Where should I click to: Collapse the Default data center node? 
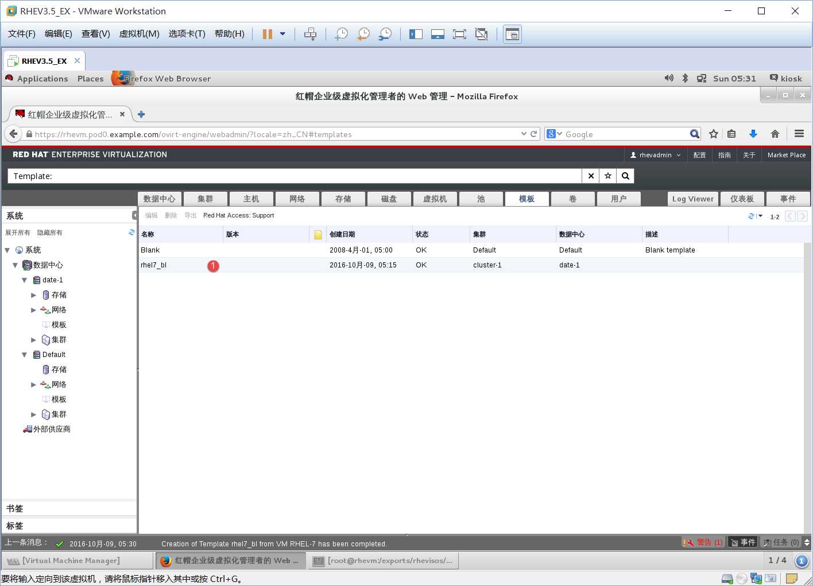[24, 355]
